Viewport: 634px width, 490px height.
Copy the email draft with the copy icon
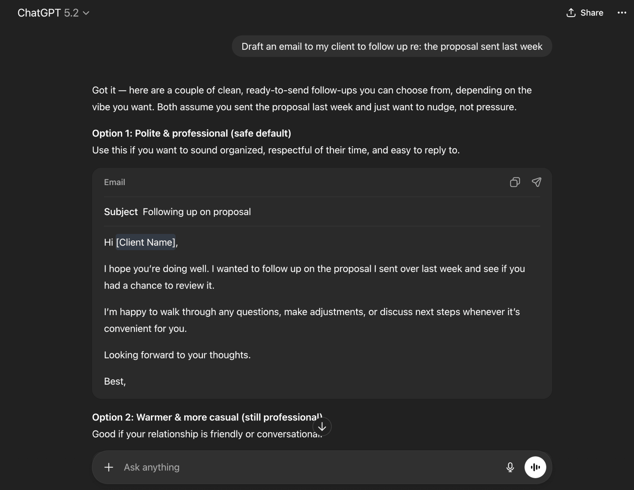click(x=515, y=182)
